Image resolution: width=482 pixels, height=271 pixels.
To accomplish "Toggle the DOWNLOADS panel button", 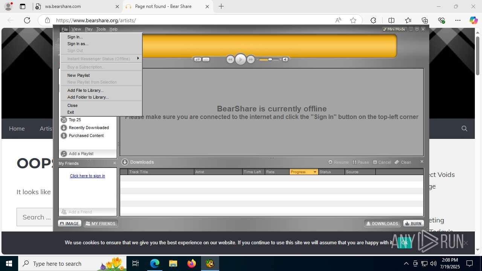I will (x=383, y=224).
